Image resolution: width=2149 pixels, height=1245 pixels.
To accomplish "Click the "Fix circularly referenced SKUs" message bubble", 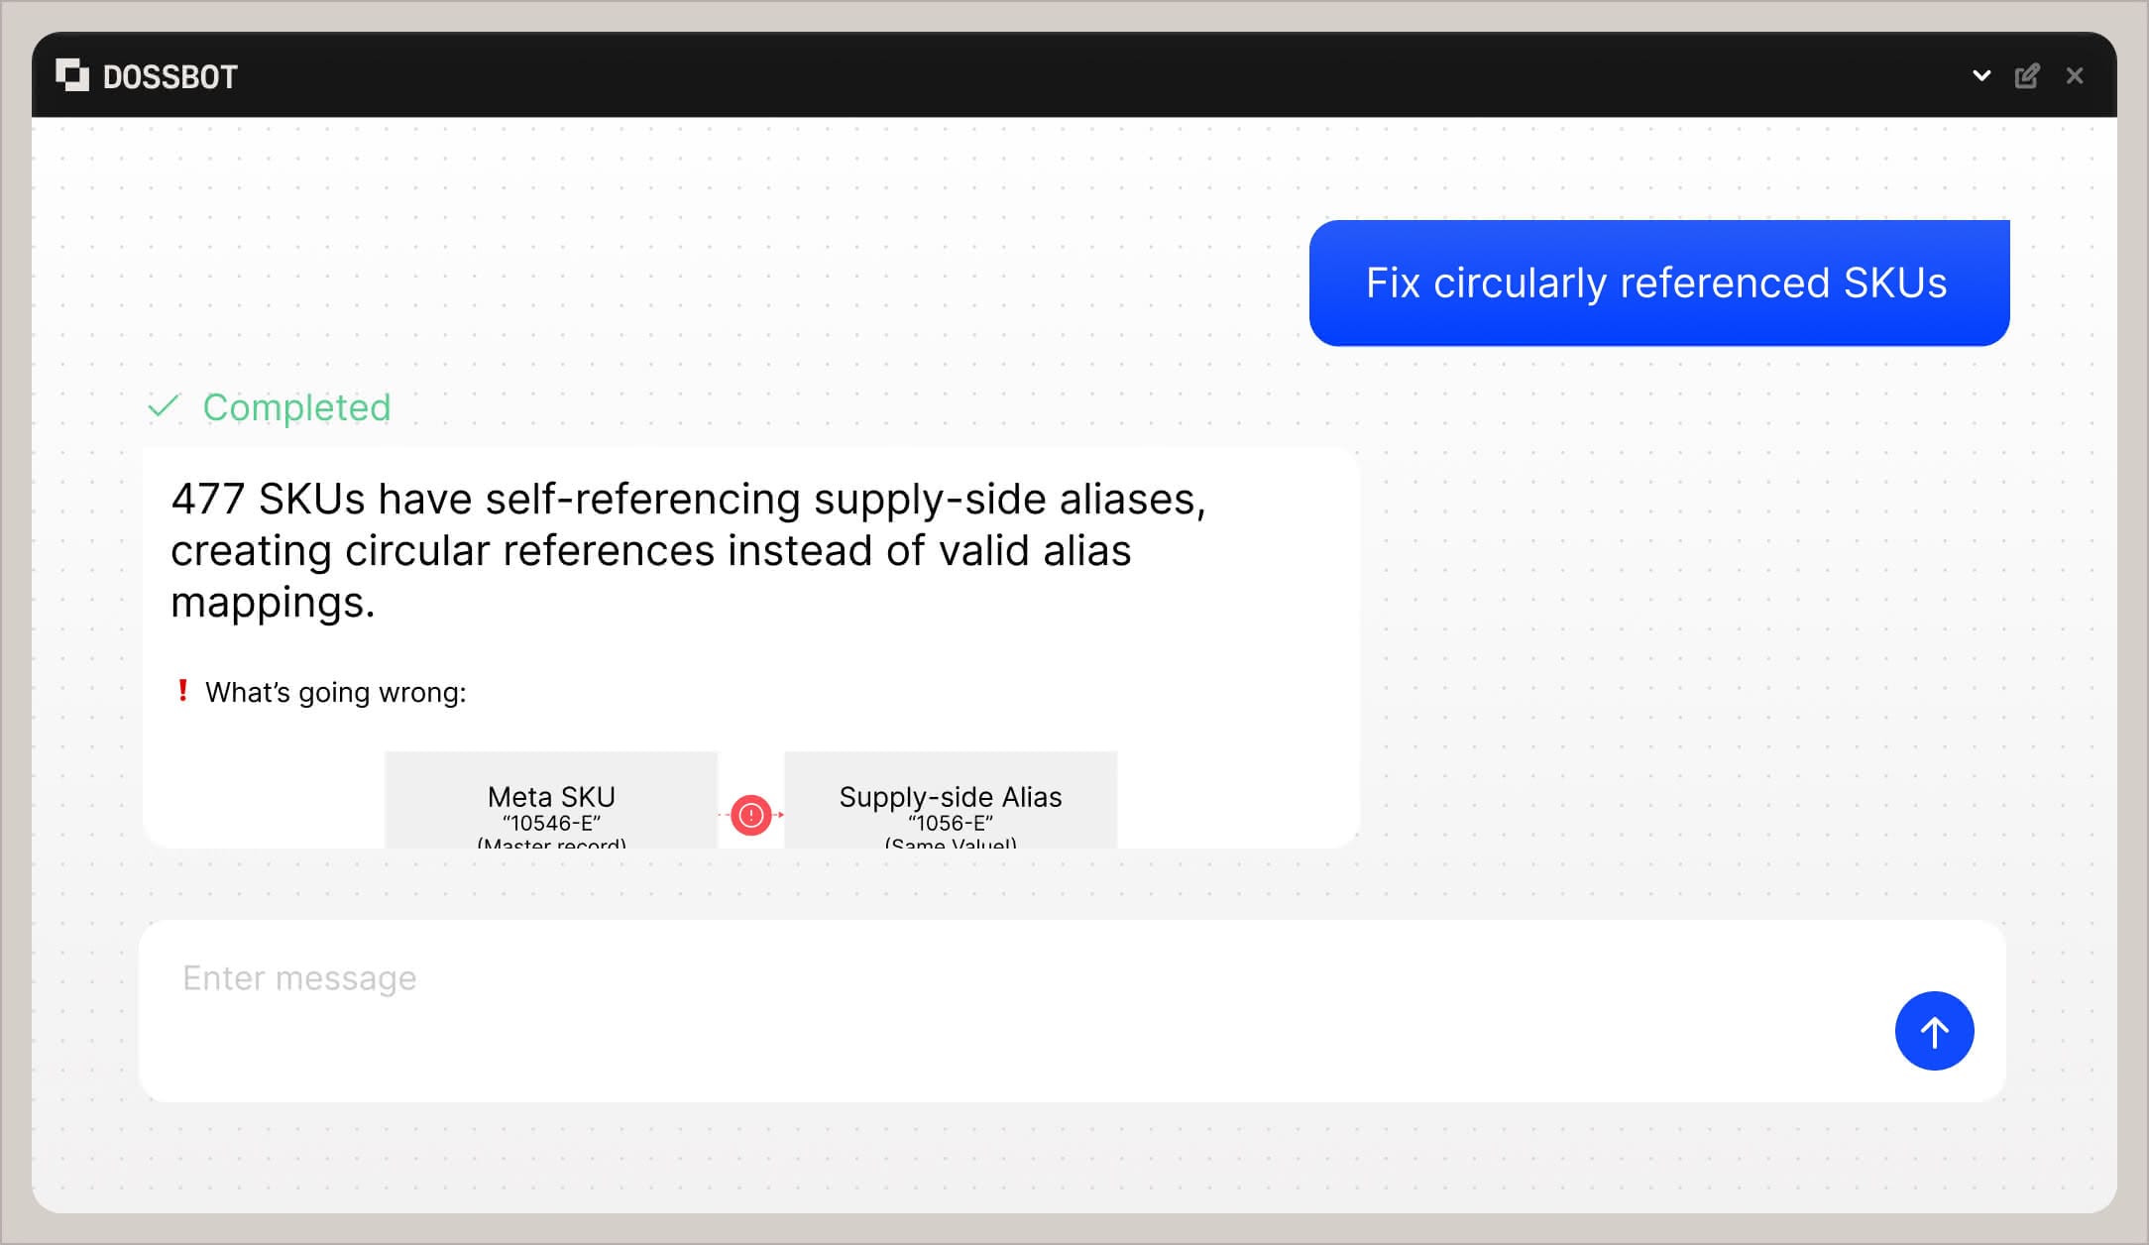I will [1658, 283].
